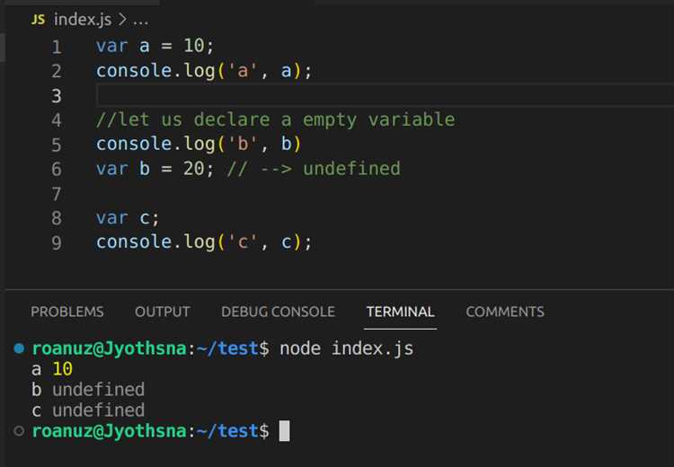Select the TERMINAL tab
The height and width of the screenshot is (467, 674).
[400, 312]
